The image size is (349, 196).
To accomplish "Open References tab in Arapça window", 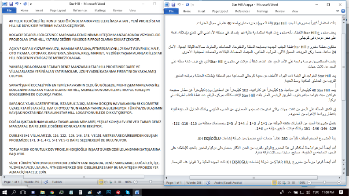I will (x=242, y=11).
